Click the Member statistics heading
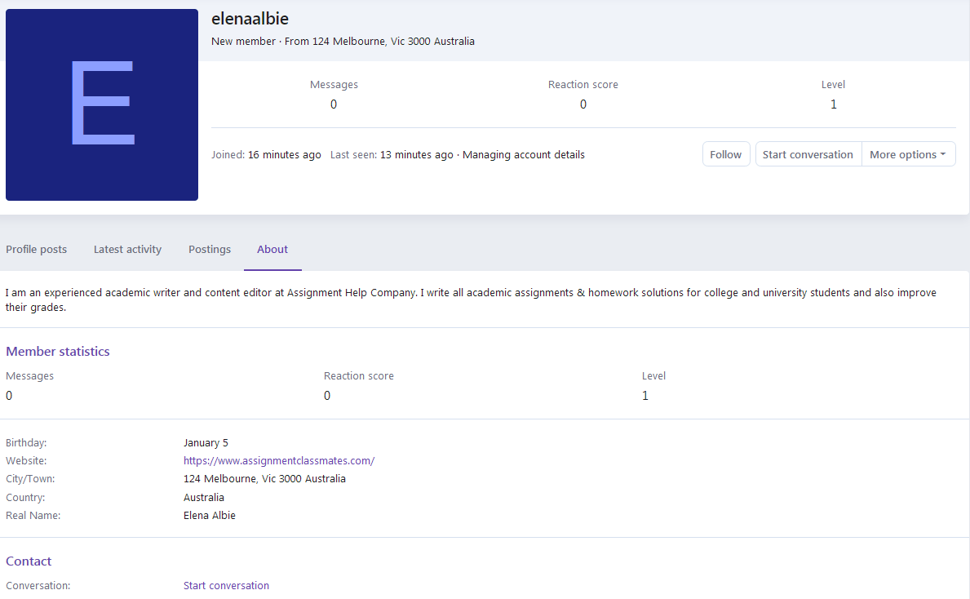 click(58, 352)
